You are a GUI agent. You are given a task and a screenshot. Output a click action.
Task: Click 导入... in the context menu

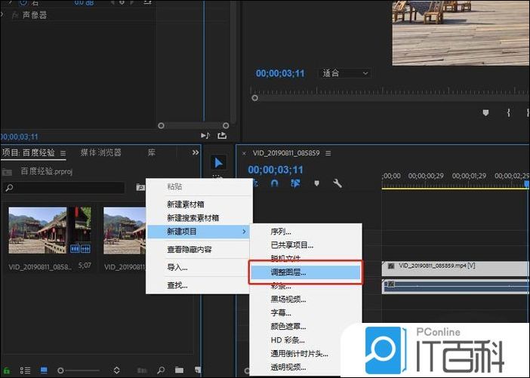pos(177,267)
